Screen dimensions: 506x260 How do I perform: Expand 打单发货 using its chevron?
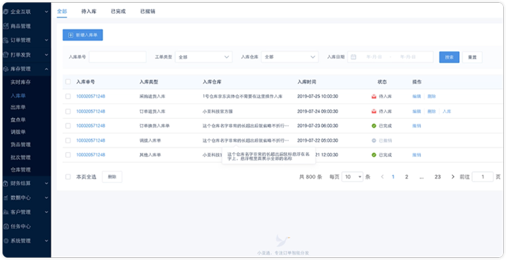[46, 55]
